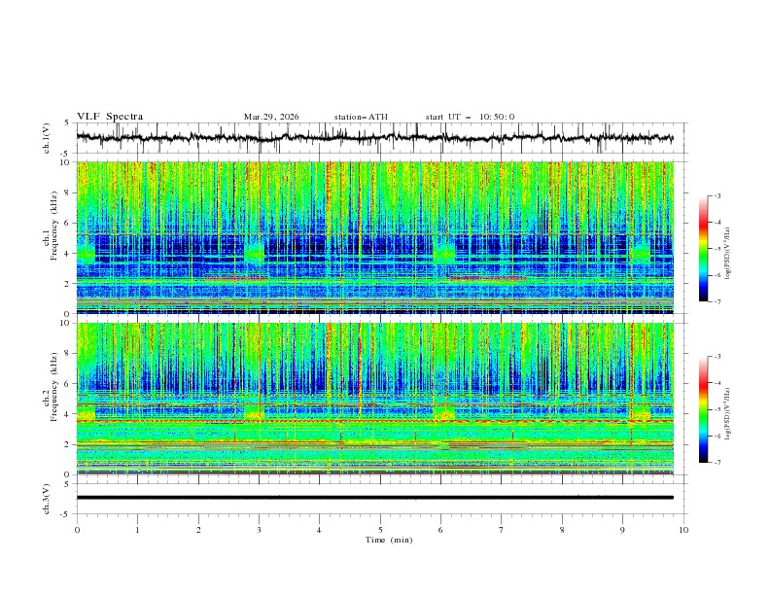Viewport: 770px width, 595px height.
Task: Click the '-3' label on ch.1 colorbar
Action: (x=717, y=195)
